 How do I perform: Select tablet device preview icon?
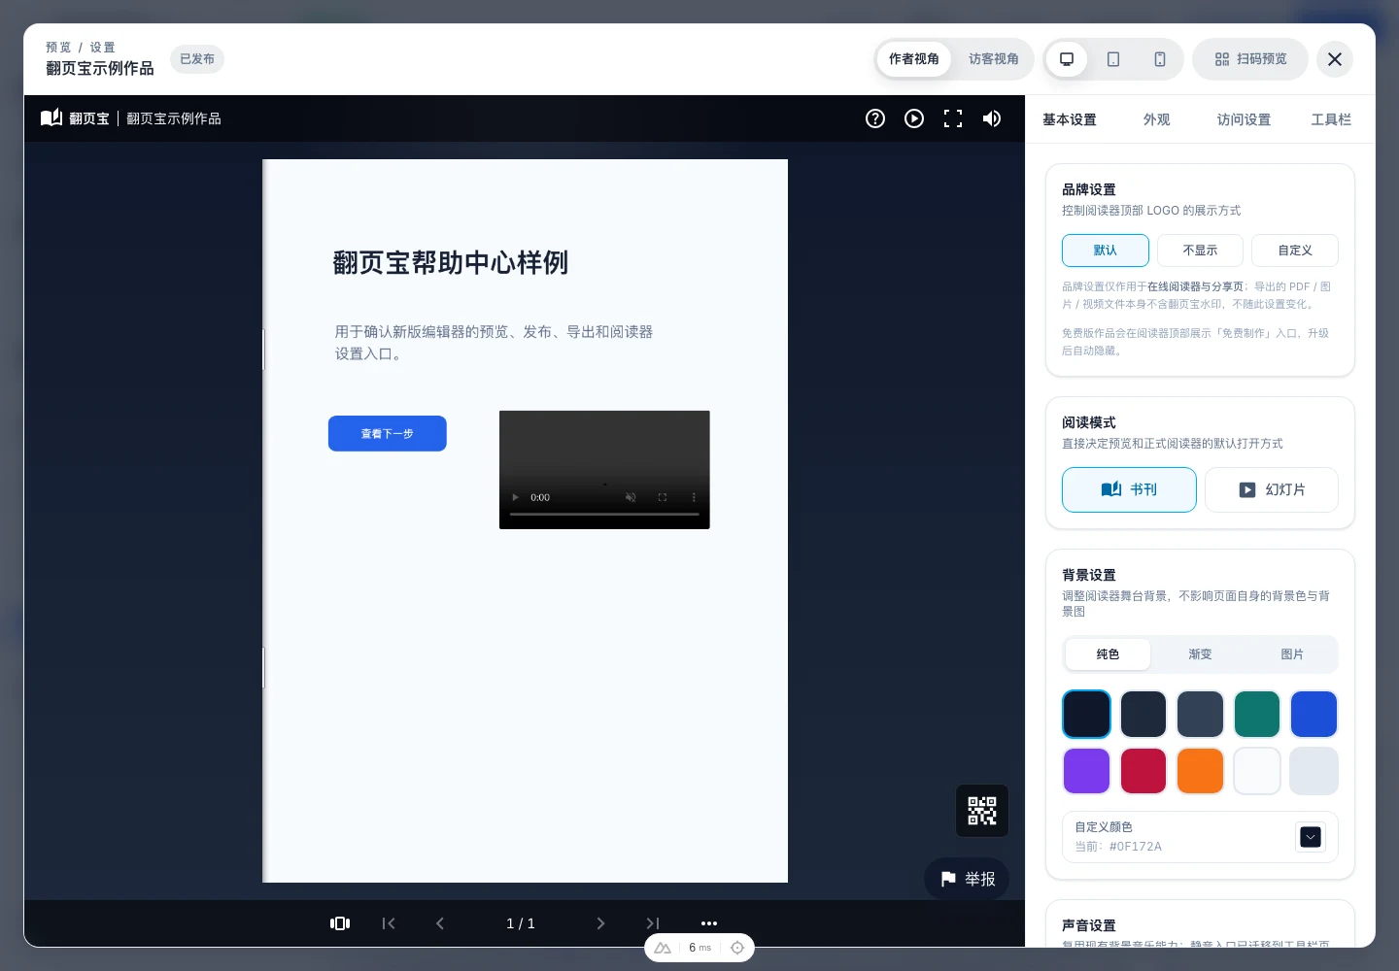1113,59
